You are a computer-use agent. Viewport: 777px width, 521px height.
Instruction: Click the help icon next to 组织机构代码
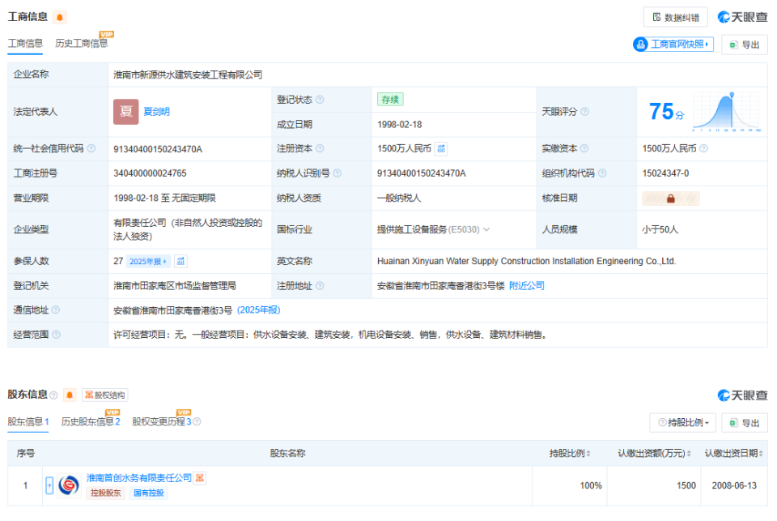click(x=602, y=173)
